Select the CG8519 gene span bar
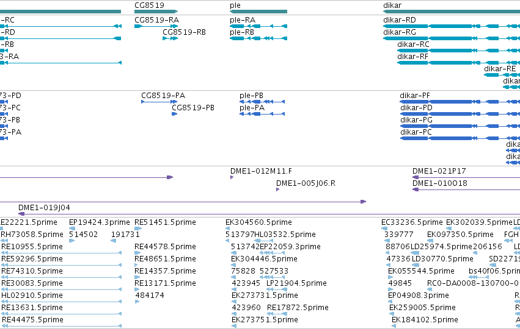The width and height of the screenshot is (520, 329). pos(156,12)
